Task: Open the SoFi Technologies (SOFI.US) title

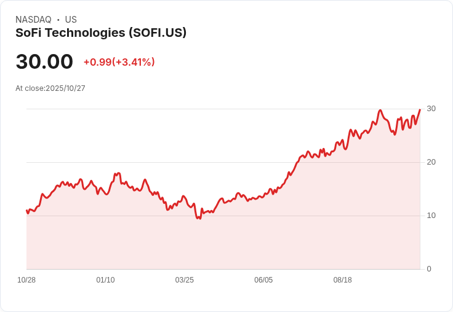Action: pos(101,33)
